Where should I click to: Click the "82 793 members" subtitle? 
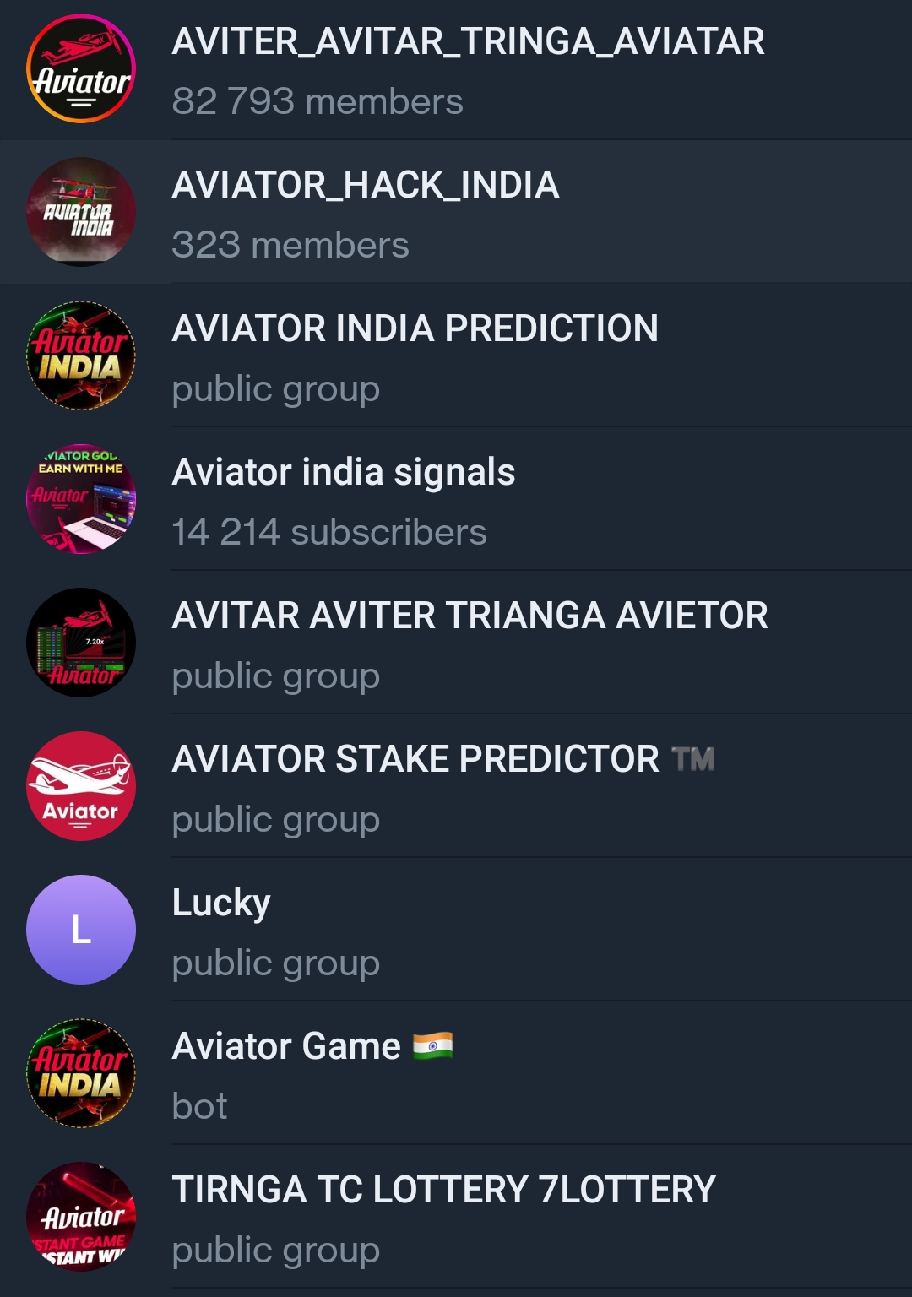pos(317,102)
